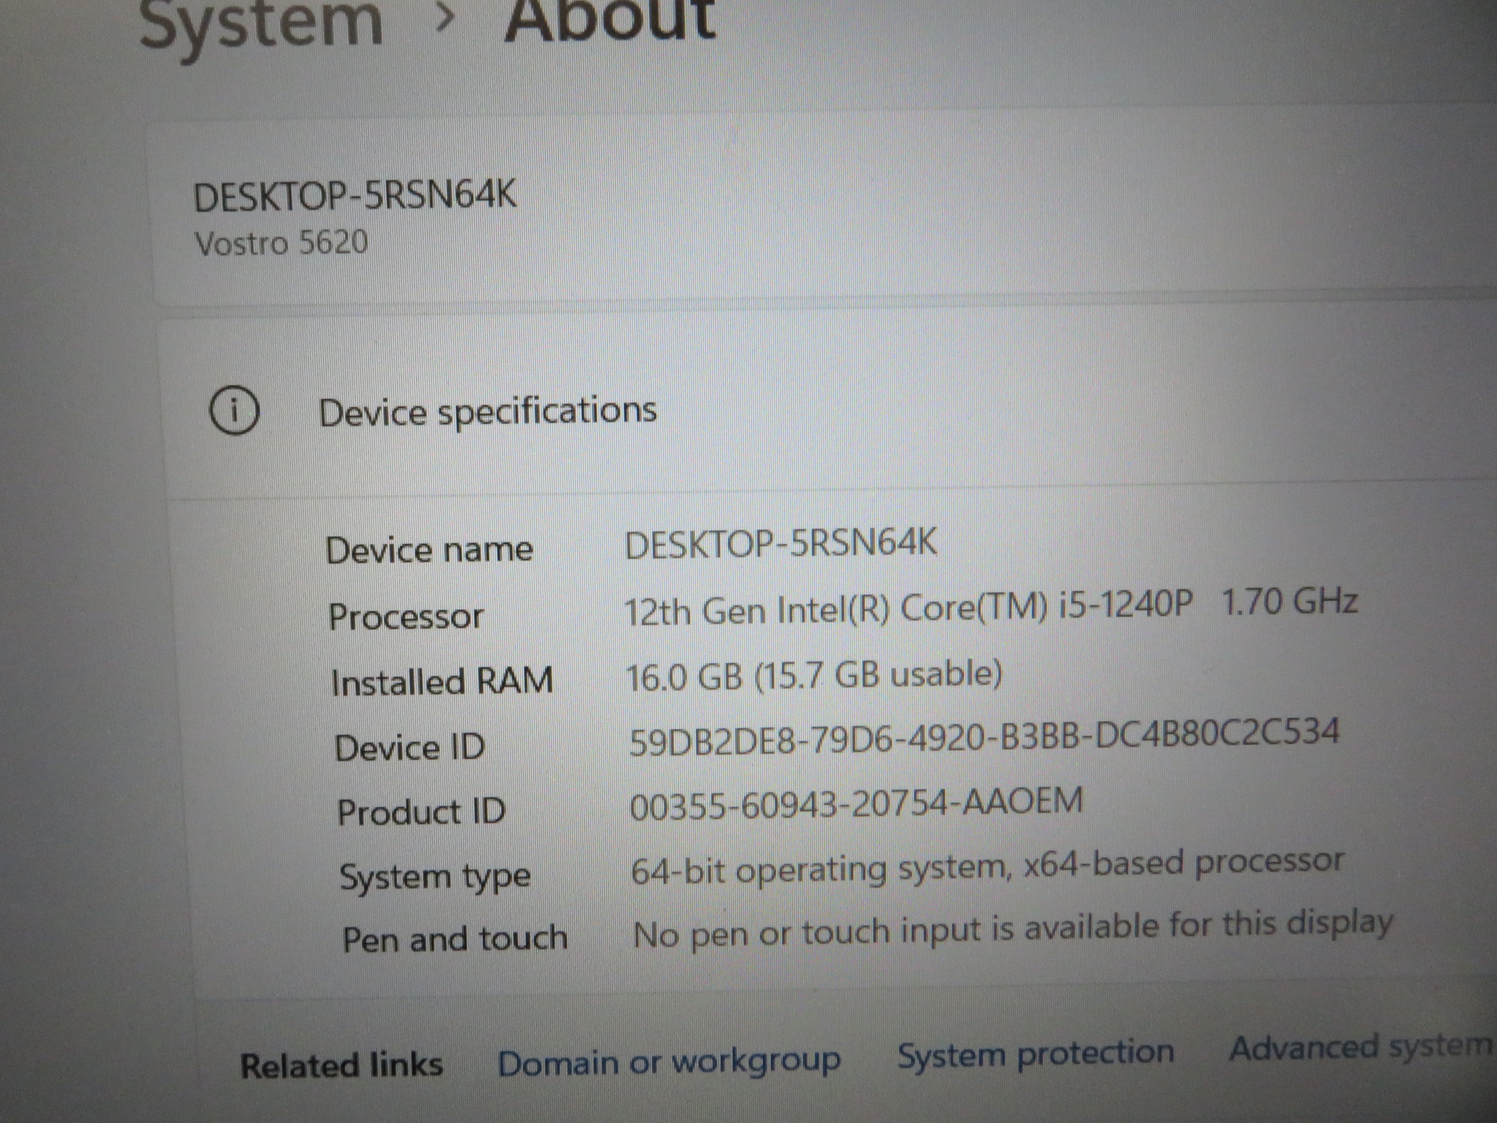Collapse the Device specifications section header
This screenshot has width=1497, height=1123.
pyautogui.click(x=488, y=412)
